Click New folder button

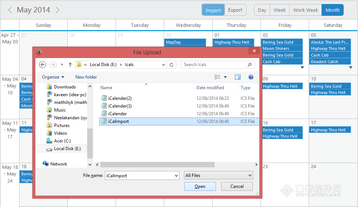(86, 77)
